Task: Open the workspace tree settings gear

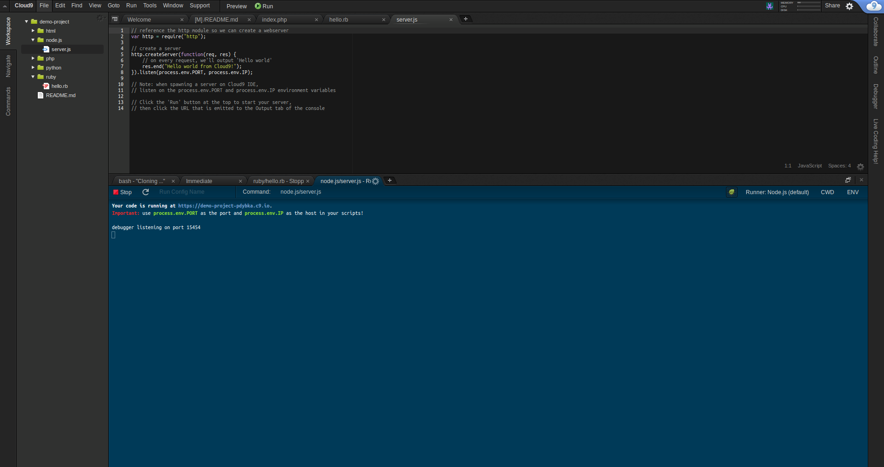Action: coord(100,18)
